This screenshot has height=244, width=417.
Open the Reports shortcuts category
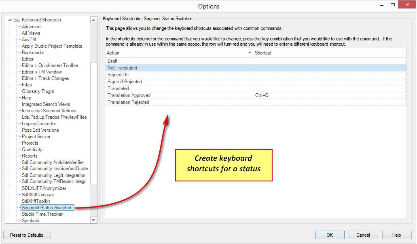(x=29, y=156)
